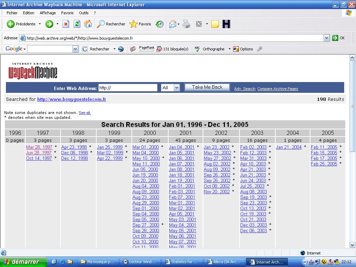Open the Jan 21, 2004 archive link
This screenshot has height=267, width=356.
pyautogui.click(x=289, y=147)
